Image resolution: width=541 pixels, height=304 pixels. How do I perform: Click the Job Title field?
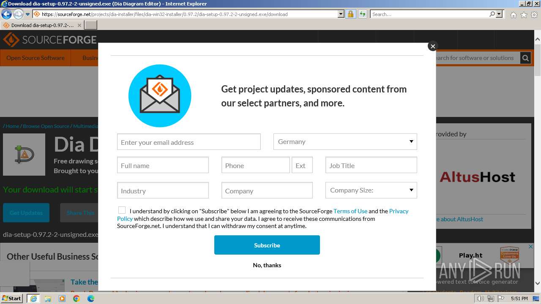coord(371,165)
